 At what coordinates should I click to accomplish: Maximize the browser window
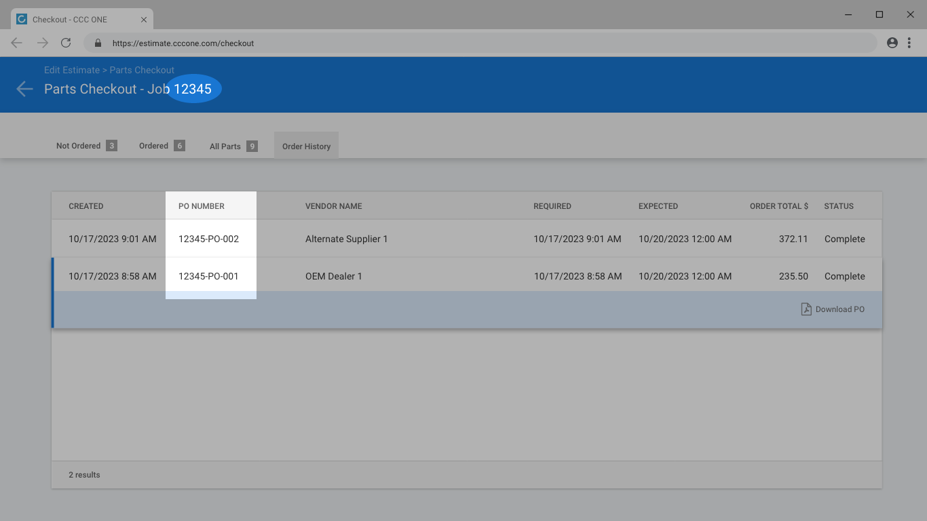coord(879,14)
